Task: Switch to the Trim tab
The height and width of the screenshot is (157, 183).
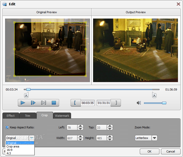Action: 28,116
